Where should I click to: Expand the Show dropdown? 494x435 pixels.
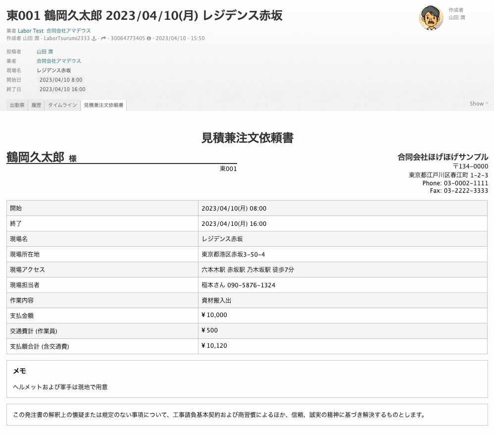click(x=479, y=104)
